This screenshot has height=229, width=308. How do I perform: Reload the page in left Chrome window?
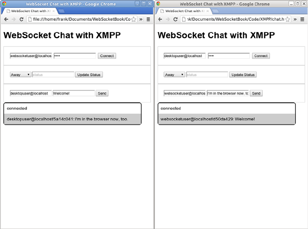point(22,19)
